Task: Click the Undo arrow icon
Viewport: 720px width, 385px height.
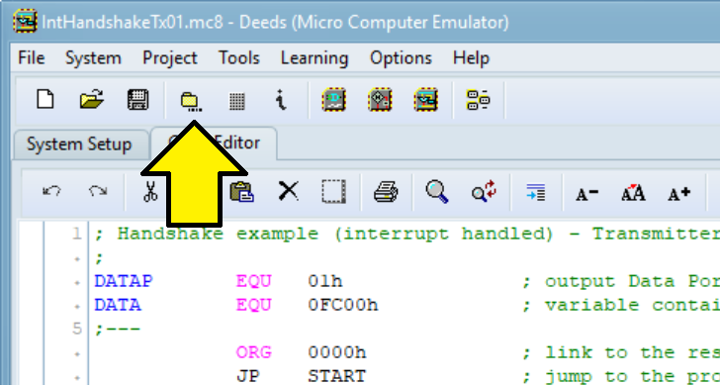Action: (x=51, y=191)
